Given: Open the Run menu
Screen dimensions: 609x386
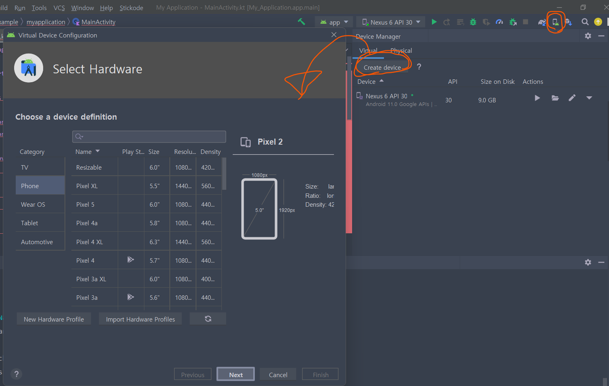Looking at the screenshot, I should click(x=20, y=8).
